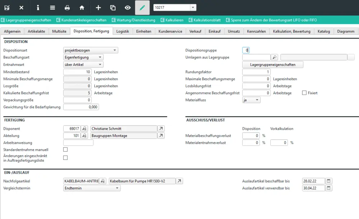Click Maximale Beschaffungsmenge input field
The image size is (359, 219).
coord(256,79)
